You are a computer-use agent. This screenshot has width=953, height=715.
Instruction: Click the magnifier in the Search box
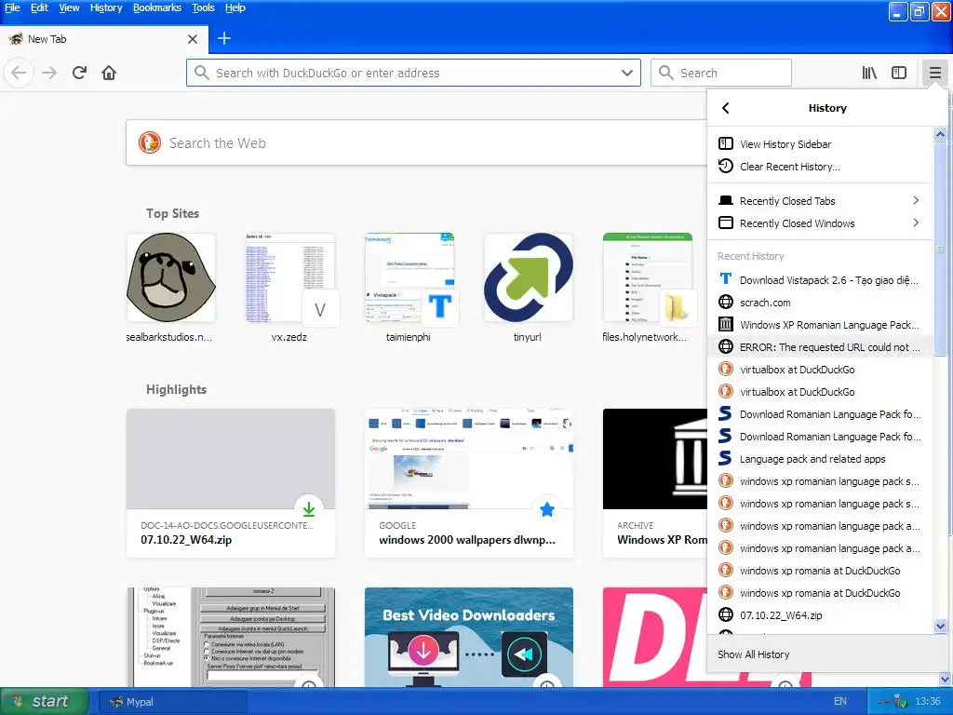666,73
